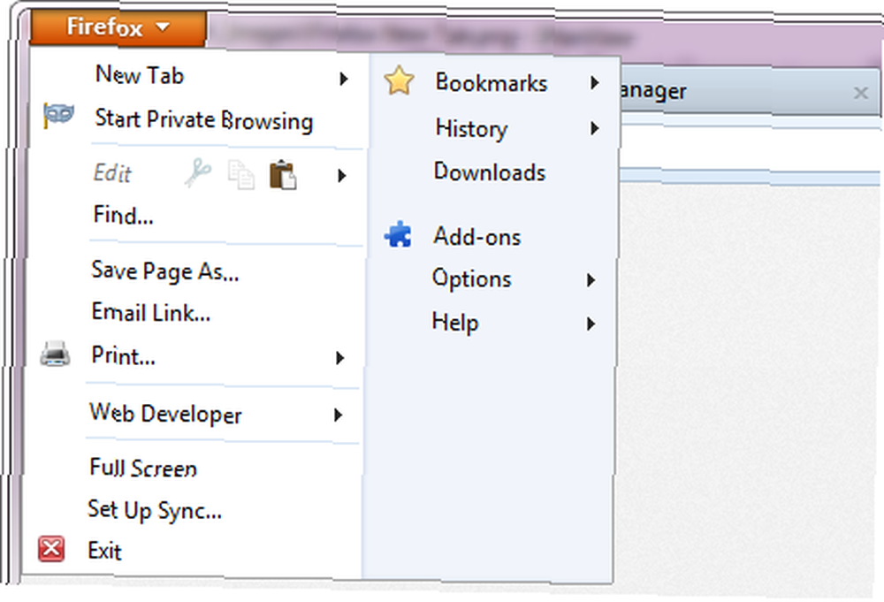The width and height of the screenshot is (884, 602).
Task: Expand the Print submenu arrow
Action: (339, 358)
